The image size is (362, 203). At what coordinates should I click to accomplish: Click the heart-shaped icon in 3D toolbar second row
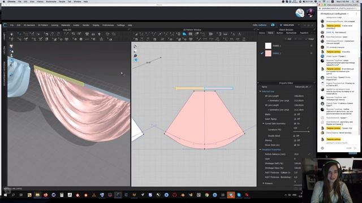point(67,39)
